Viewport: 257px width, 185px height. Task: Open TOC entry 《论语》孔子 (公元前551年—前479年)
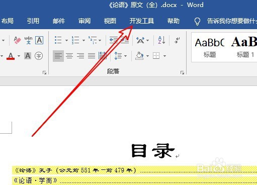(134, 170)
